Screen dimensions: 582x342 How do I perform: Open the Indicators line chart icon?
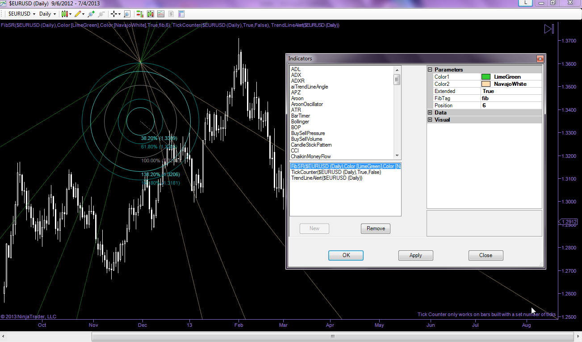160,14
